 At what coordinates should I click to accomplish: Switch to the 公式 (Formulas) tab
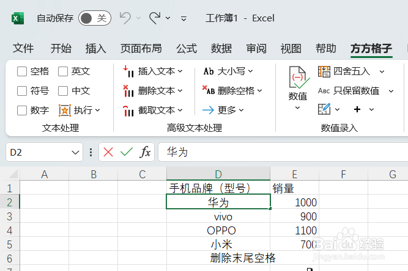(187, 49)
